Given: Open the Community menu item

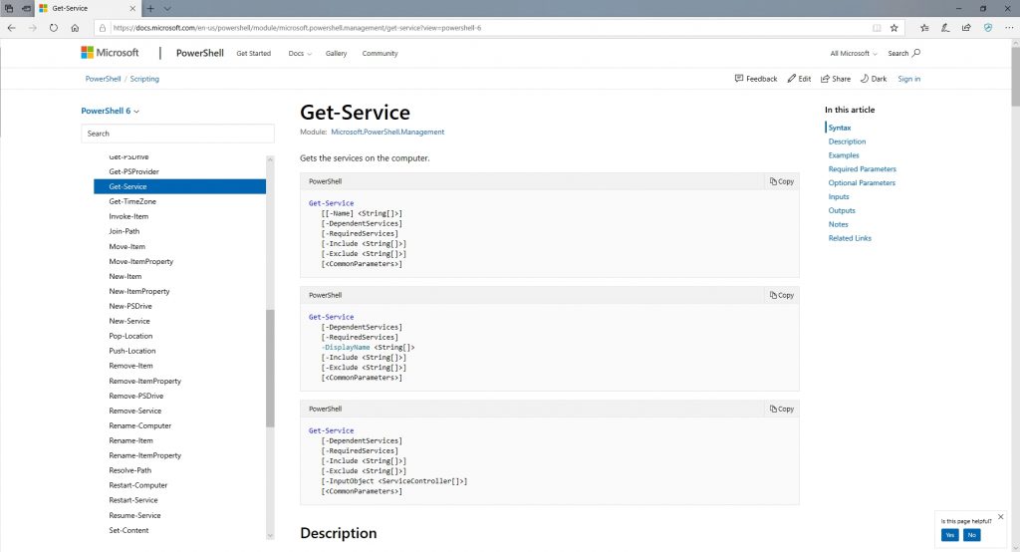Looking at the screenshot, I should click(x=380, y=54).
